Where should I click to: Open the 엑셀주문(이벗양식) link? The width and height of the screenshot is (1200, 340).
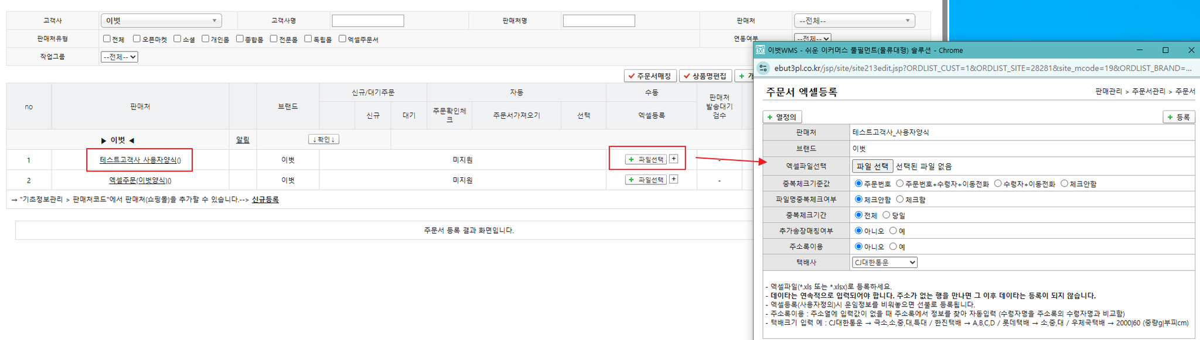pyautogui.click(x=140, y=180)
